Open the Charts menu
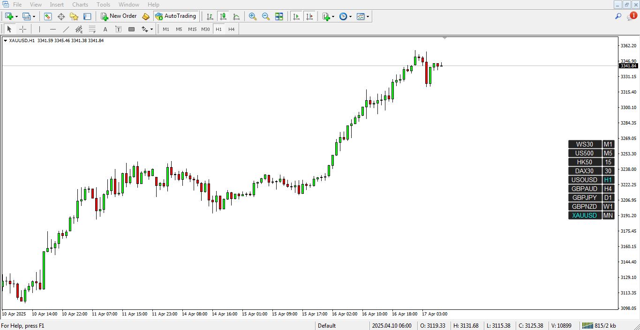 pyautogui.click(x=80, y=4)
